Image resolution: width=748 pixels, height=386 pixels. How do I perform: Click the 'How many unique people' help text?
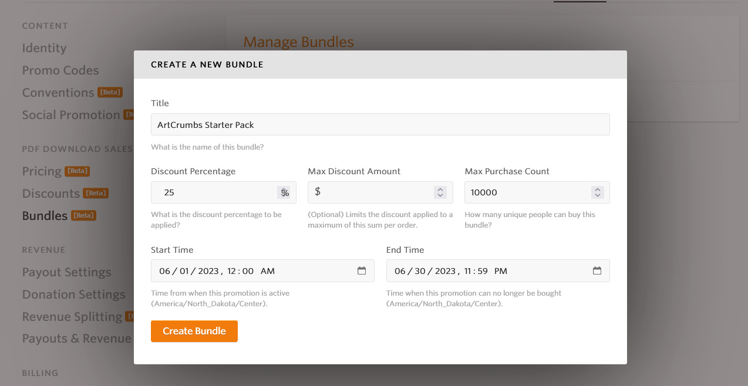pyautogui.click(x=530, y=219)
